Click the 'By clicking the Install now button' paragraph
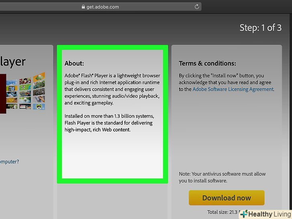This screenshot has height=219, width=292. click(226, 83)
